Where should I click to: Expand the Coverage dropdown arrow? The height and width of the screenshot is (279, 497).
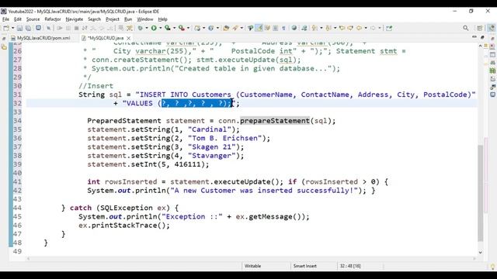click(x=174, y=28)
